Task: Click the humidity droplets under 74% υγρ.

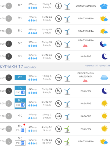Action: click(33, 20)
